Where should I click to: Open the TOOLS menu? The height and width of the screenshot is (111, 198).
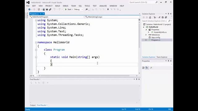click(x=87, y=6)
